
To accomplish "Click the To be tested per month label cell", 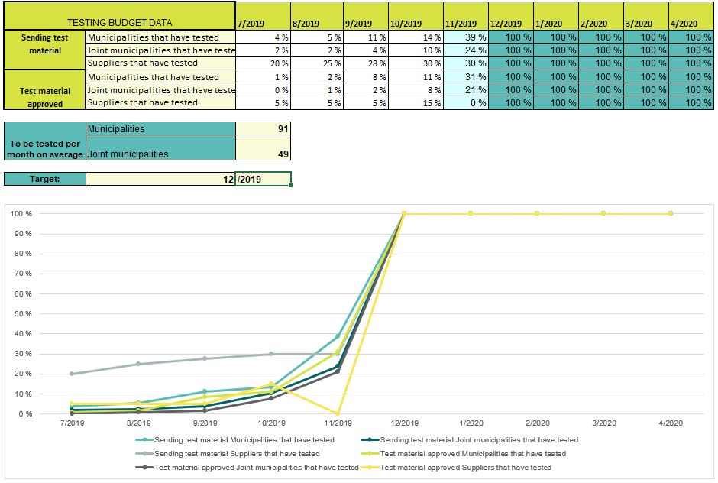I will (44, 148).
